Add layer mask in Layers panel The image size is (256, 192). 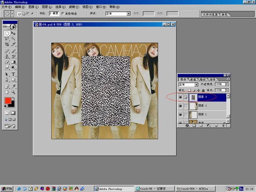pos(194,125)
